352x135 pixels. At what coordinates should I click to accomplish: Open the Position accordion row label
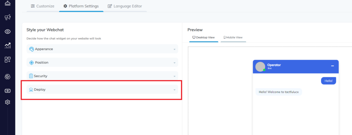[x=42, y=63]
